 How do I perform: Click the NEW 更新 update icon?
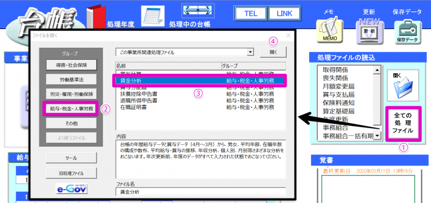369,31
